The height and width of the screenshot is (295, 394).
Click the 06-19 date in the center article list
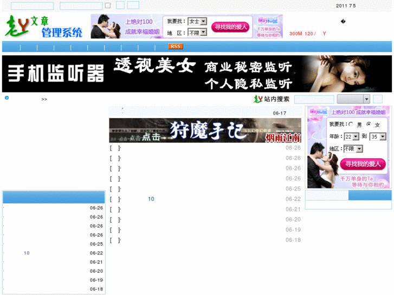(x=293, y=230)
